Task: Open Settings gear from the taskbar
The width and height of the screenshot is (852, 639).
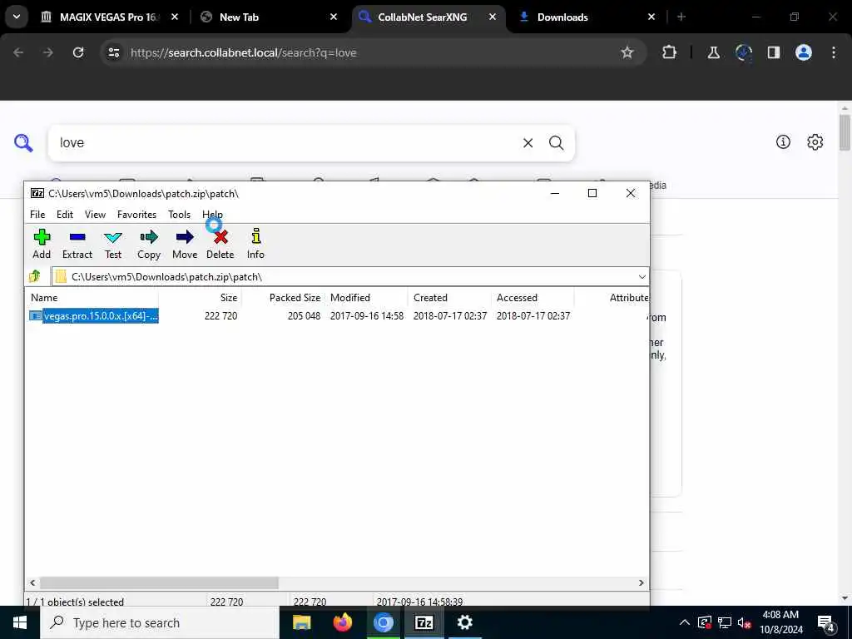Action: (464, 622)
